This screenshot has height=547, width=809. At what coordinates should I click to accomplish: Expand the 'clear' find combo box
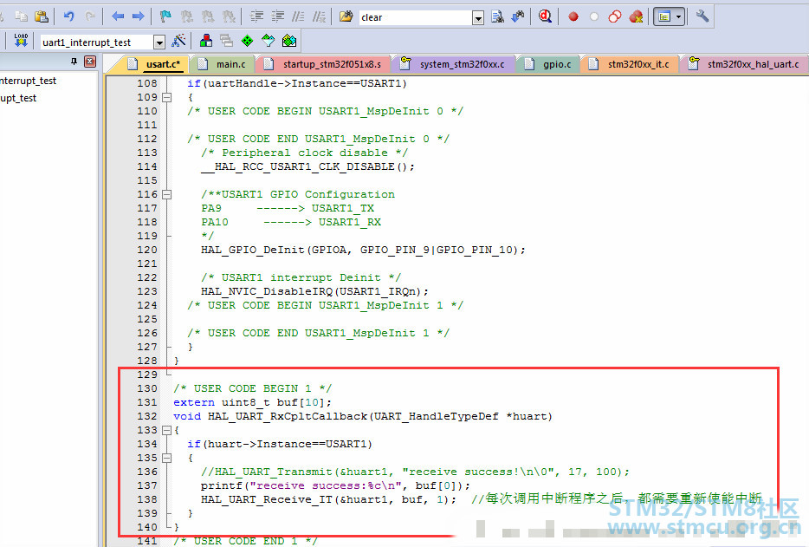pos(478,17)
